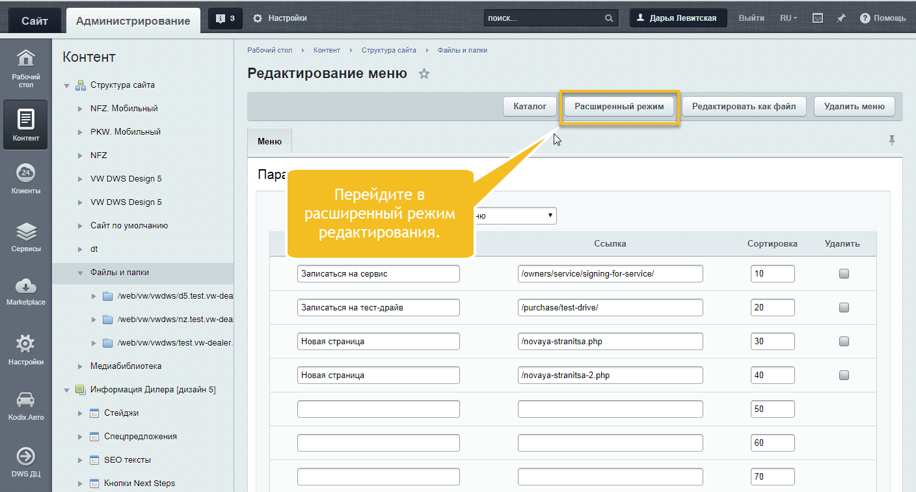Open the Настройки gear sidebar icon
The width and height of the screenshot is (916, 492).
pos(25,350)
